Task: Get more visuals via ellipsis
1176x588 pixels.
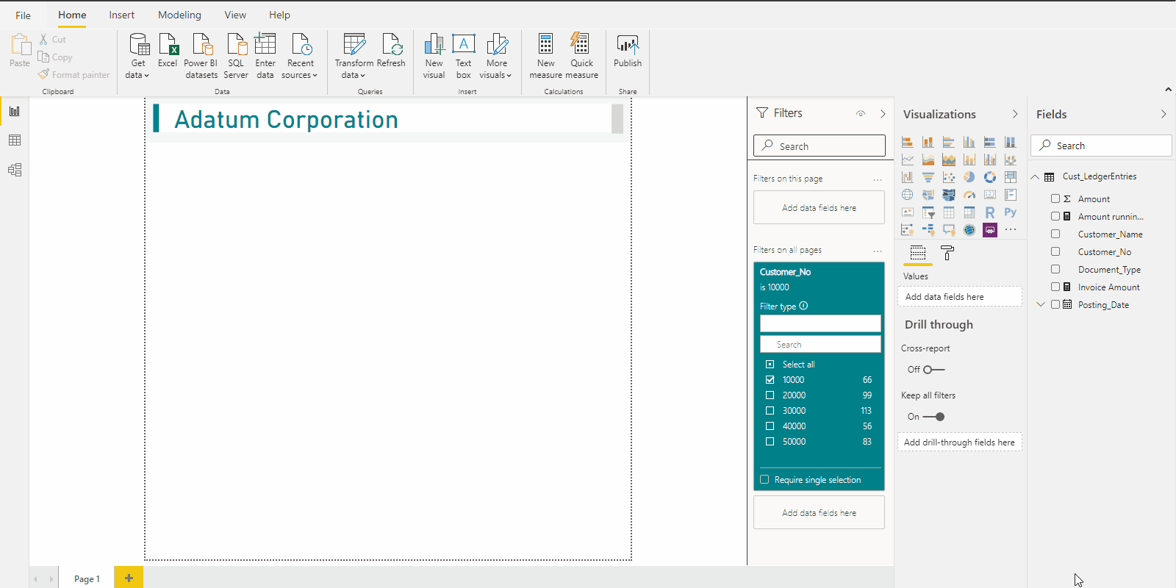Action: [x=1011, y=230]
